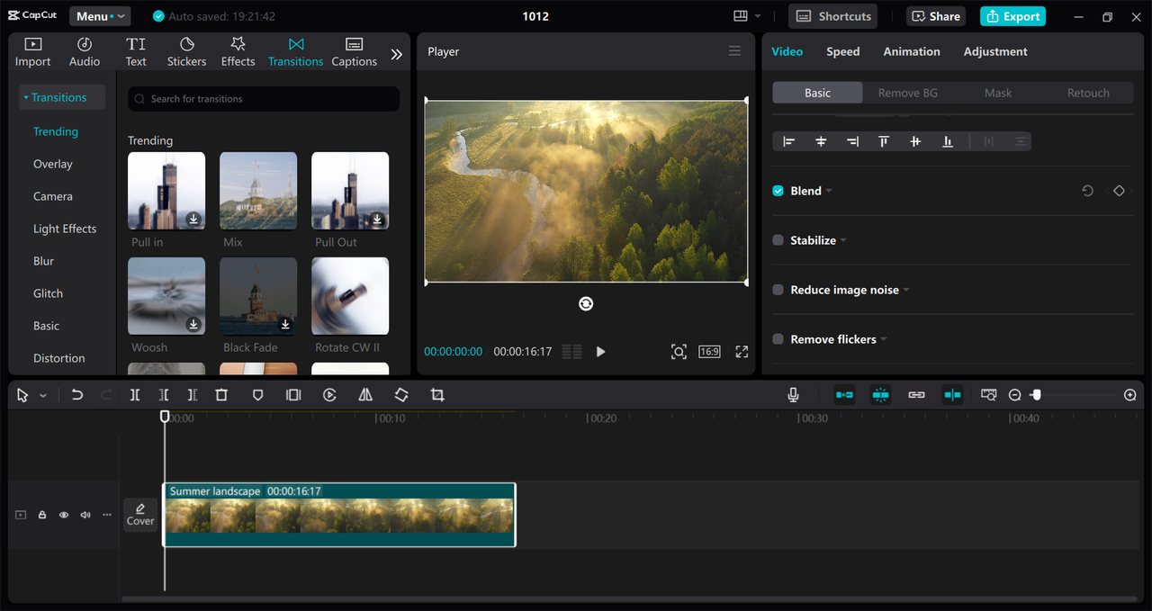Reset the Blend settings
This screenshot has width=1152, height=611.
click(1087, 191)
